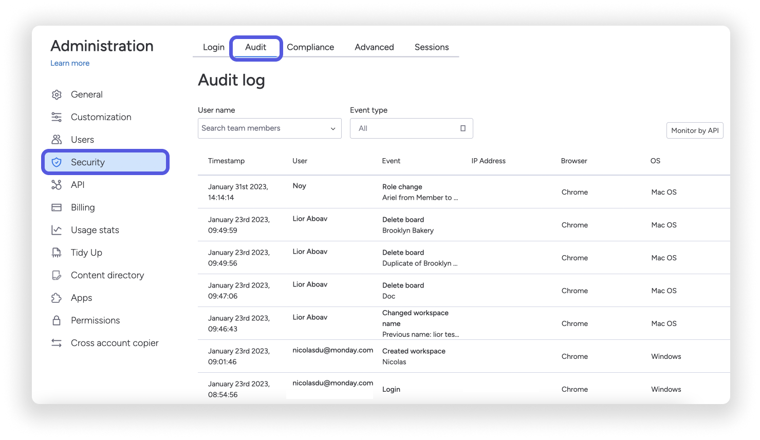The width and height of the screenshot is (760, 440).
Task: Click the Monitor by API button
Action: [695, 130]
